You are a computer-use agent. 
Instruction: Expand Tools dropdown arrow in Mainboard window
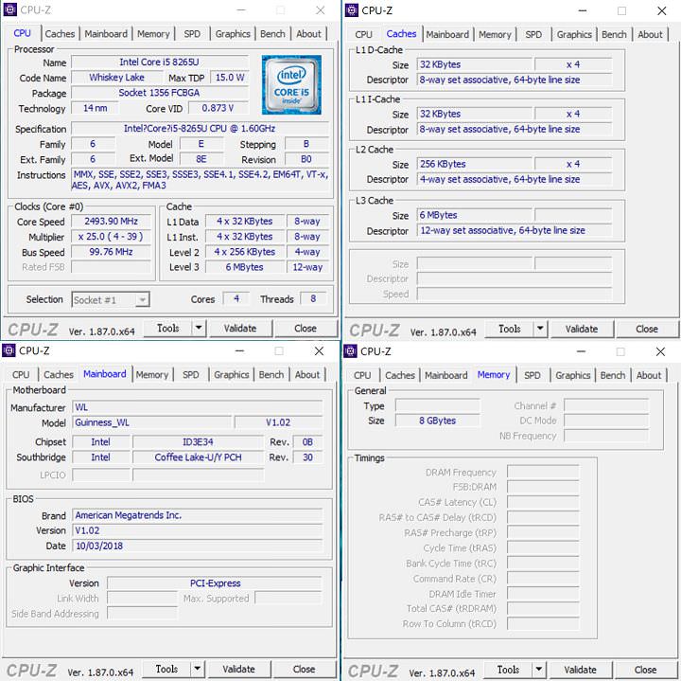(x=198, y=669)
